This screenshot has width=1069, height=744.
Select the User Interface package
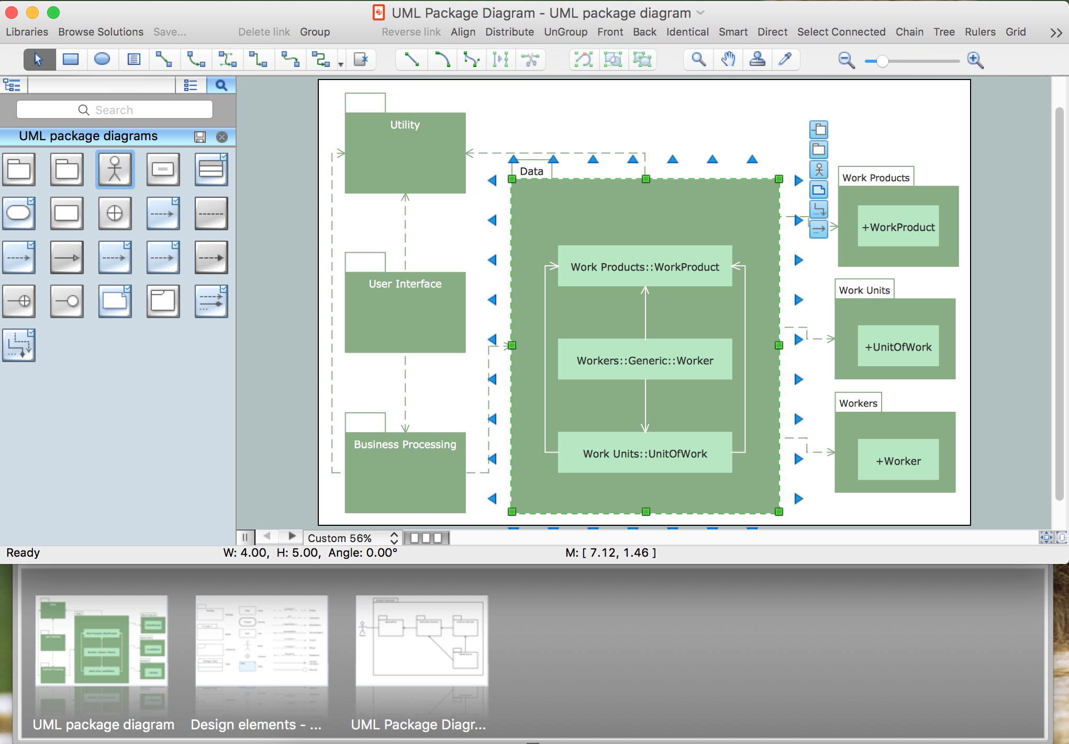click(405, 312)
